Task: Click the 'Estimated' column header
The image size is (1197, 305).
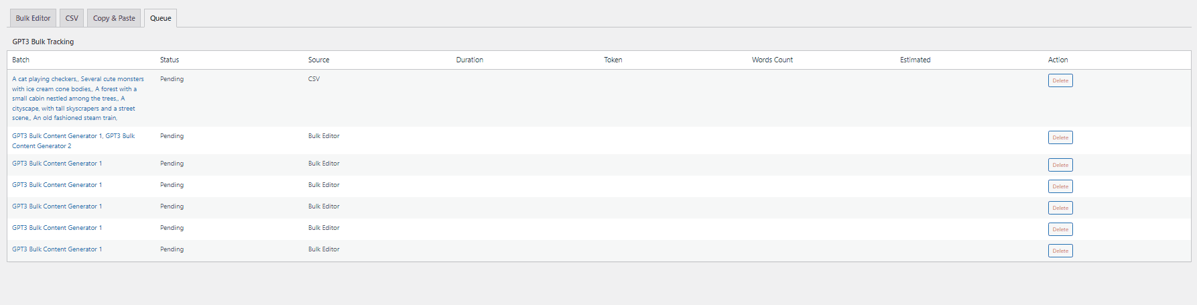Action: [915, 60]
